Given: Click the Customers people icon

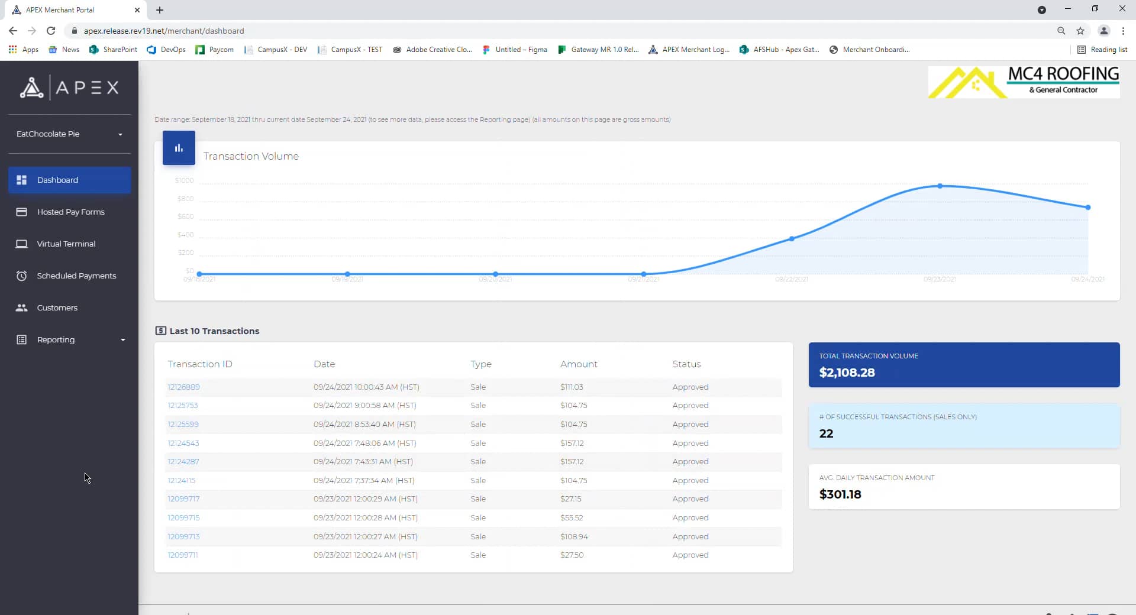Looking at the screenshot, I should tap(22, 307).
